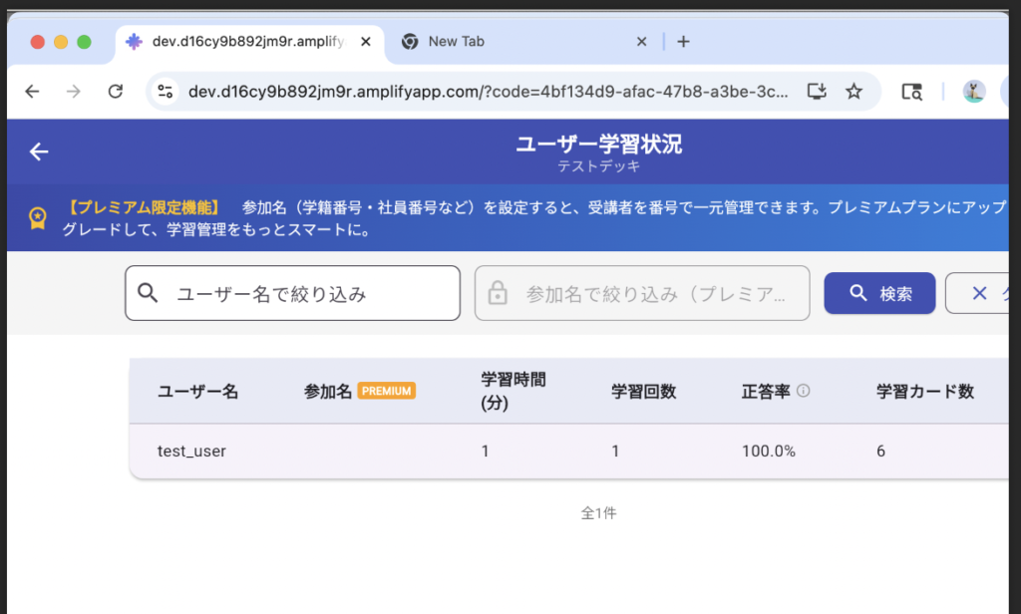The height and width of the screenshot is (614, 1021).
Task: Click the white back arrow in header
Action: pos(39,152)
